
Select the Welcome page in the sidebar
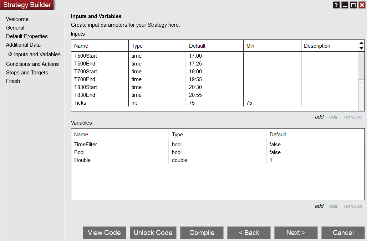coord(17,19)
